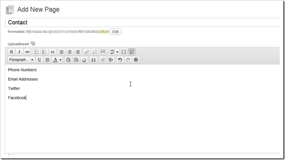Click the 'Twitter' line
The height and width of the screenshot is (160, 285).
[x=14, y=88]
